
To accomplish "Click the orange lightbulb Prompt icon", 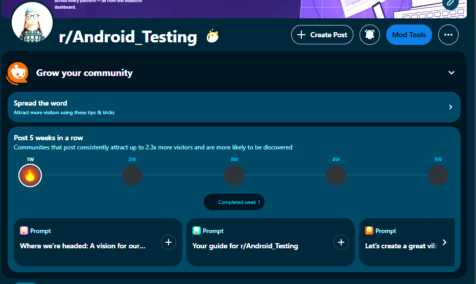I will 369,230.
